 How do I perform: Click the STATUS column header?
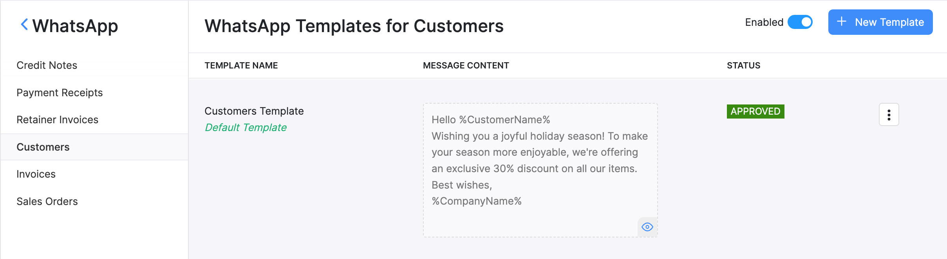(743, 66)
